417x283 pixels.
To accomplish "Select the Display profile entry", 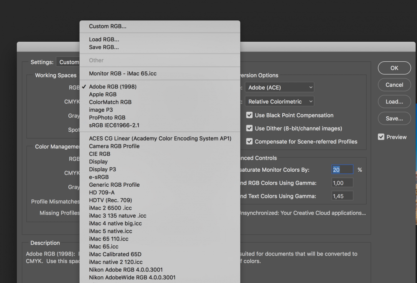I will coord(160,162).
